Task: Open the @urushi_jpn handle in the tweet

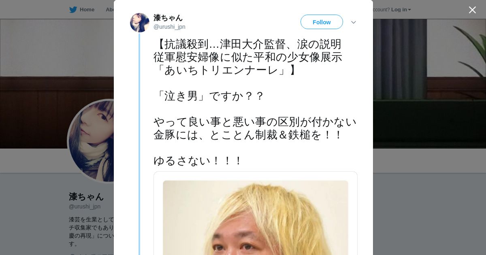Action: 169,27
